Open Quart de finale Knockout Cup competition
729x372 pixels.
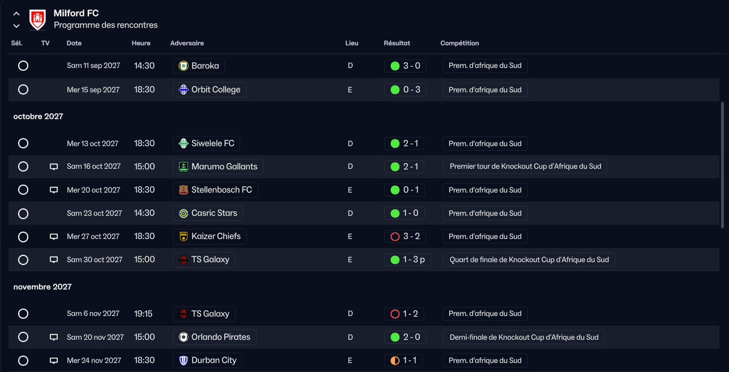coord(529,260)
